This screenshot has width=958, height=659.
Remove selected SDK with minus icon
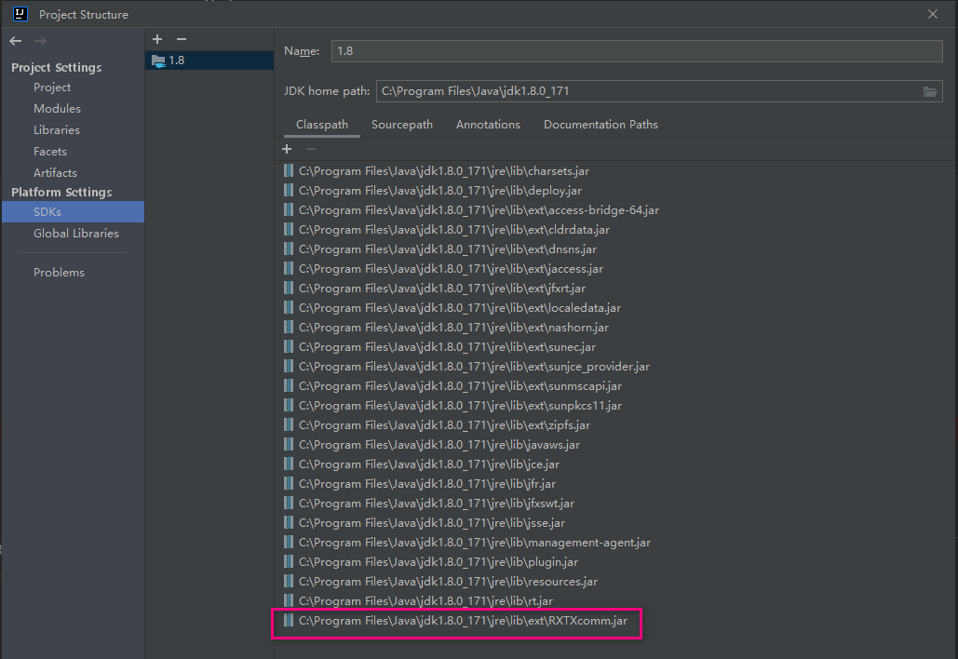182,39
